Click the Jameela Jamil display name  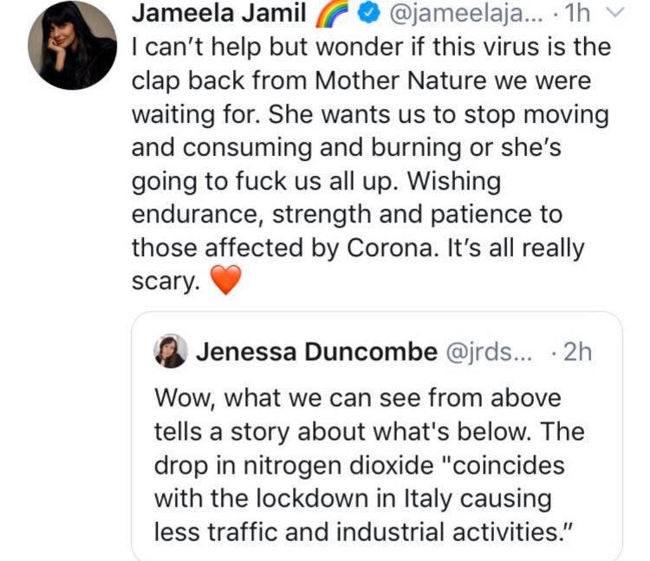click(x=219, y=12)
